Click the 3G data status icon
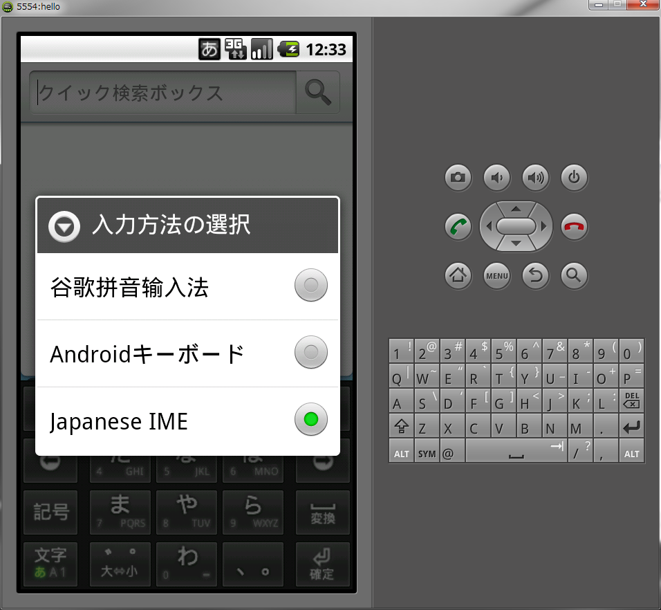 click(235, 49)
